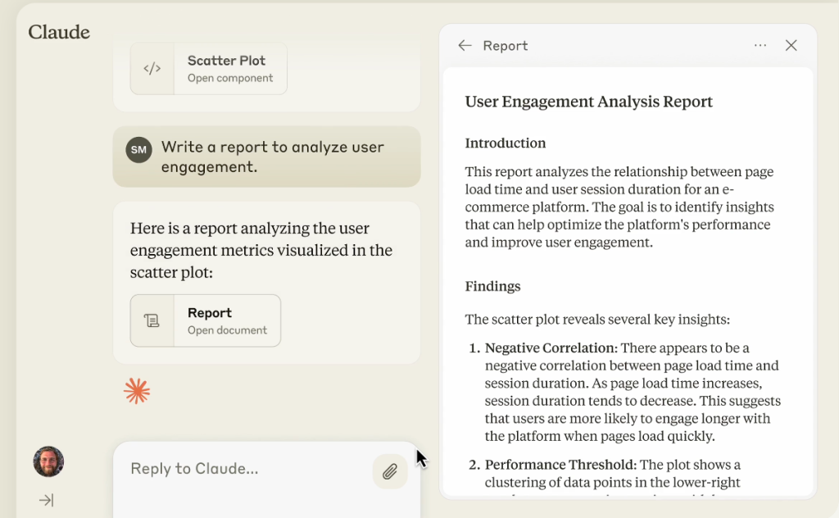Click the User Engagement Analysis Report heading
The height and width of the screenshot is (518, 839).
click(588, 102)
